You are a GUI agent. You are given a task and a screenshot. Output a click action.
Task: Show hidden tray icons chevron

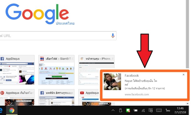click(113, 110)
